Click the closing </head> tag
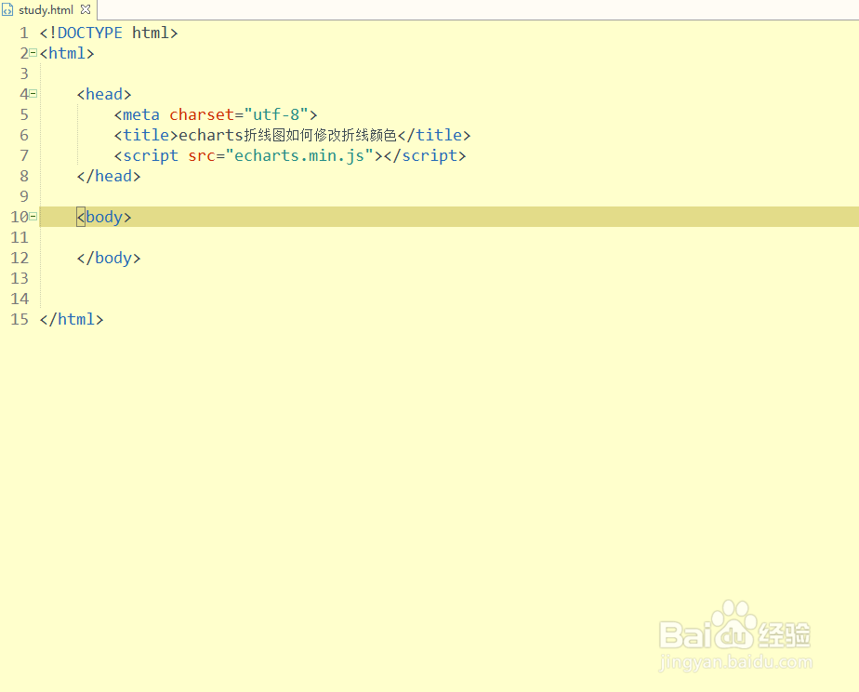Screen dimensions: 859x692 coord(109,176)
